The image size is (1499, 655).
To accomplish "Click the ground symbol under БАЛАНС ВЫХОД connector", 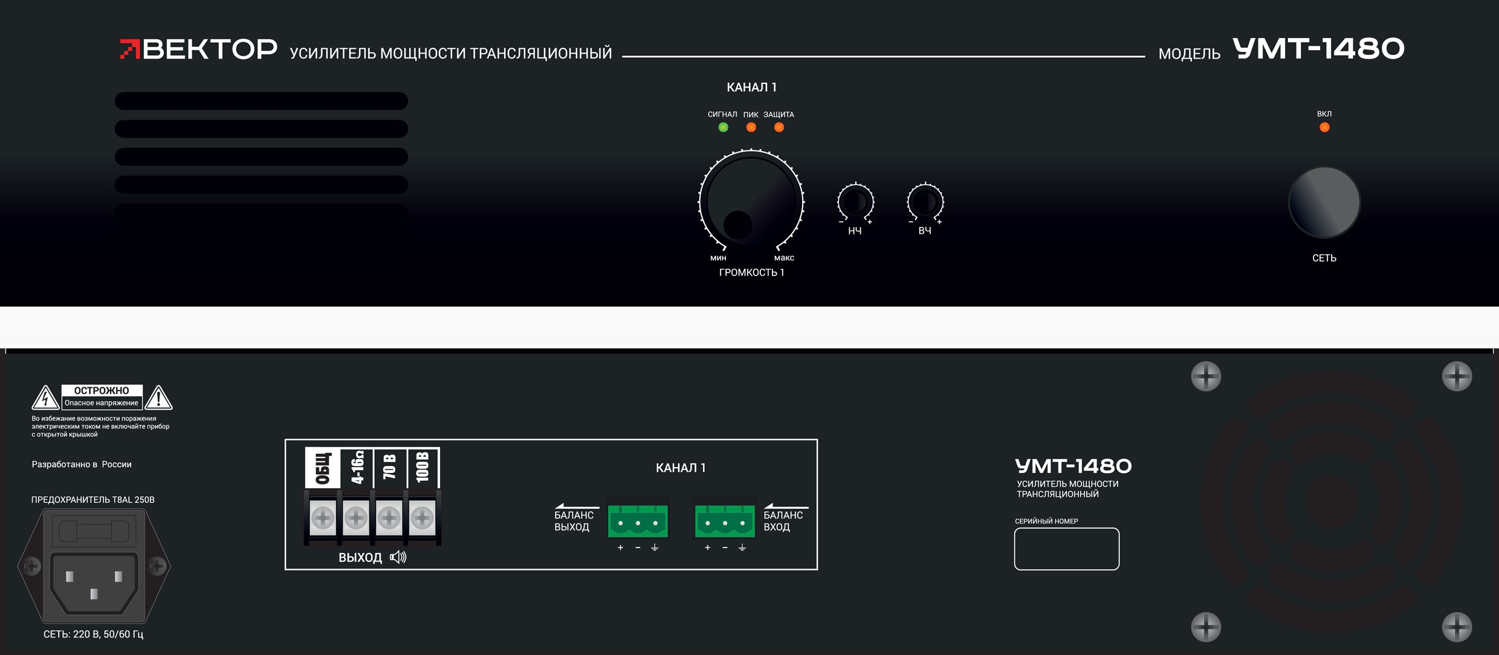I will [x=655, y=547].
